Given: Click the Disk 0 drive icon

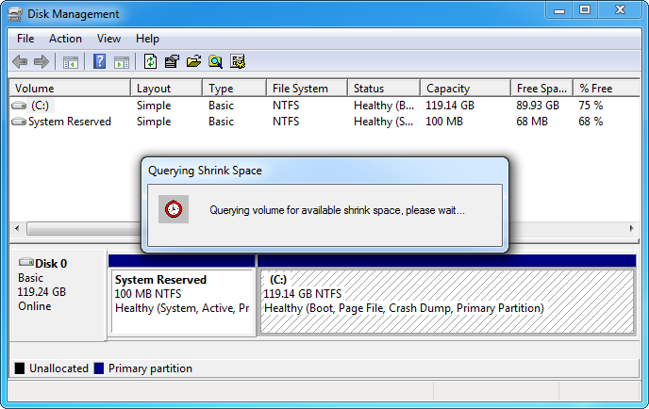Looking at the screenshot, I should [x=26, y=262].
